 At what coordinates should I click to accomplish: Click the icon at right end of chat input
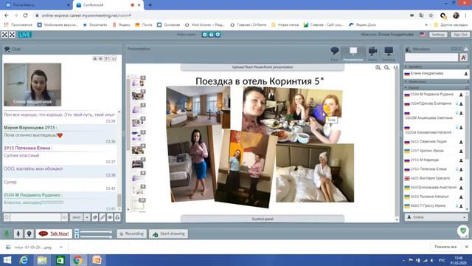pos(64,217)
